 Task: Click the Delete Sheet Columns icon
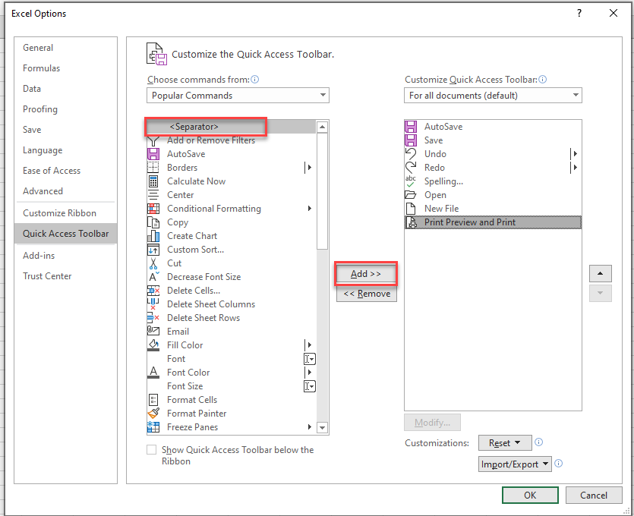153,304
